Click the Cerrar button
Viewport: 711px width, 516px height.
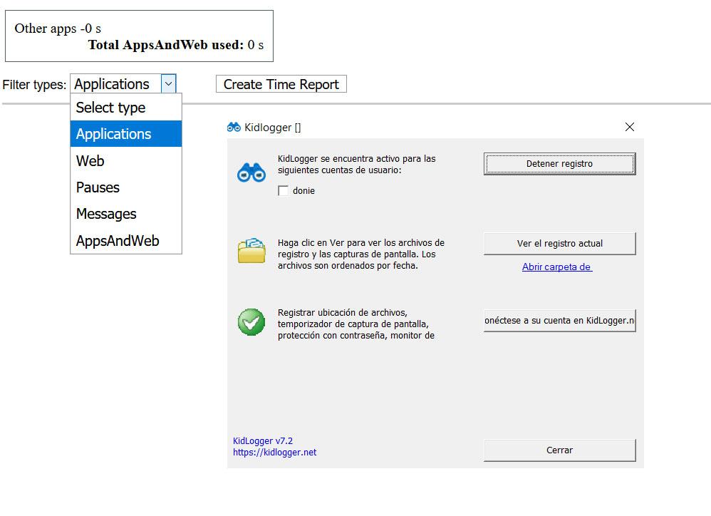click(559, 450)
